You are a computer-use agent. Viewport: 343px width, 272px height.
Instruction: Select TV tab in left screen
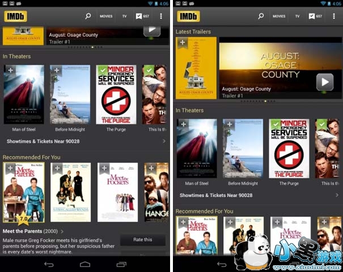tap(125, 16)
